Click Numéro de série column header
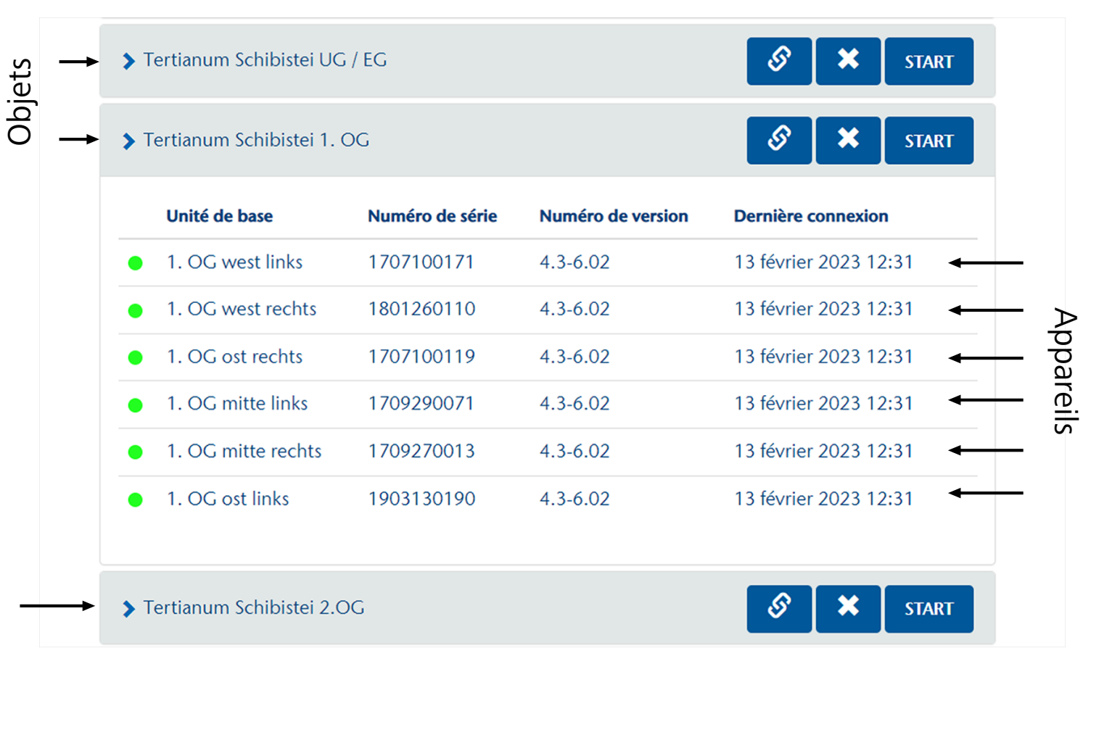Screen dimensions: 1112x743 click(432, 216)
